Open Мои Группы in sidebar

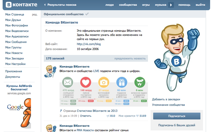pyautogui.click(x=13, y=47)
